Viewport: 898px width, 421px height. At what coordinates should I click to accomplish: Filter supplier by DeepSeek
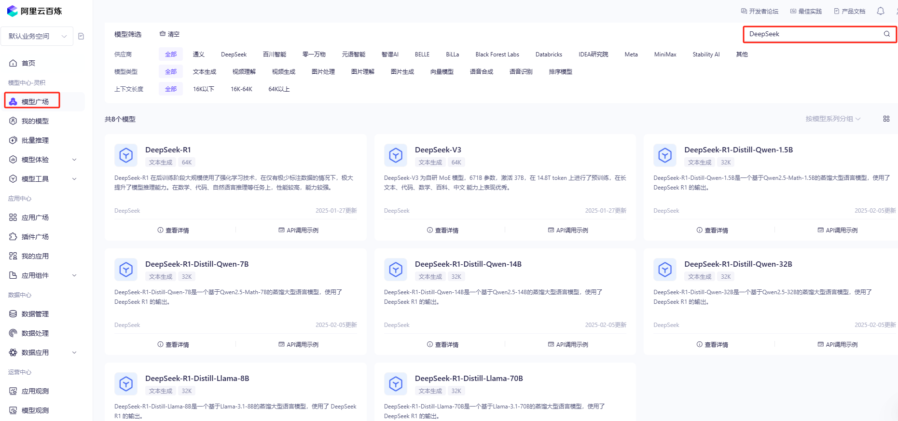point(234,54)
